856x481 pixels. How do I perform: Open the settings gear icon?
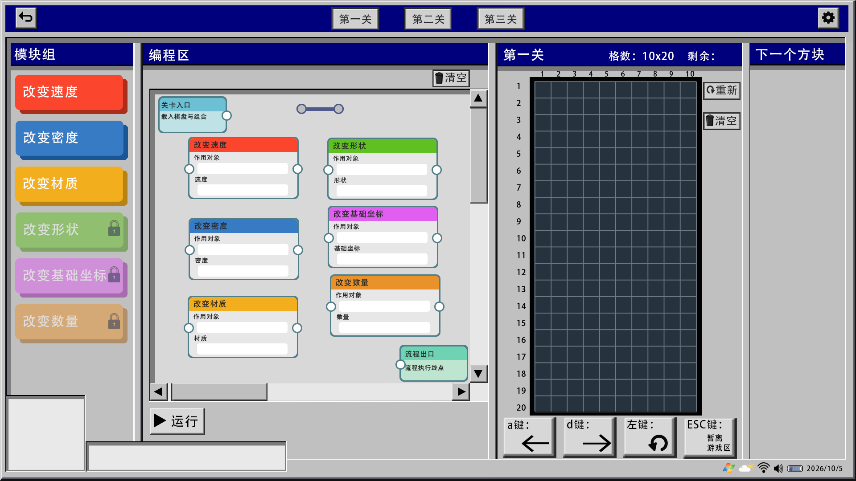click(828, 18)
